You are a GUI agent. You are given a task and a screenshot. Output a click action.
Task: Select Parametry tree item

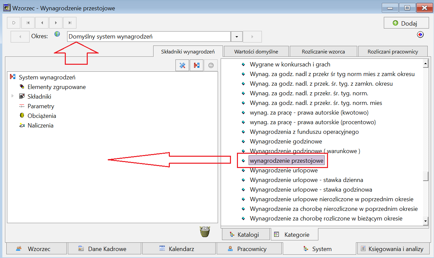pos(41,106)
